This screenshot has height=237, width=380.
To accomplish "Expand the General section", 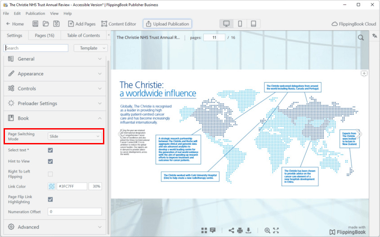I will pyautogui.click(x=55, y=59).
